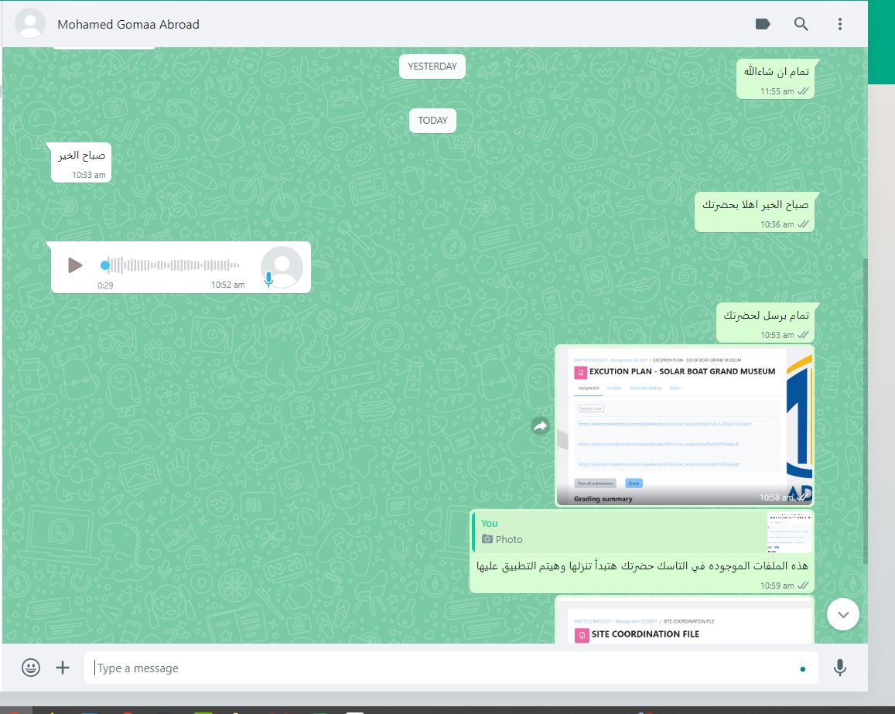The width and height of the screenshot is (895, 714).
Task: Click the chat scrollbar on the right edge
Action: 865,411
